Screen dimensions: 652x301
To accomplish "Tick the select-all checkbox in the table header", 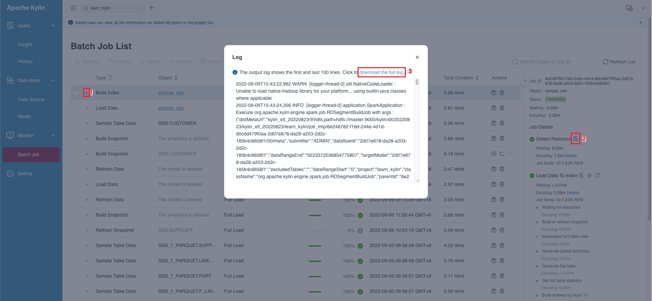I will pos(76,78).
